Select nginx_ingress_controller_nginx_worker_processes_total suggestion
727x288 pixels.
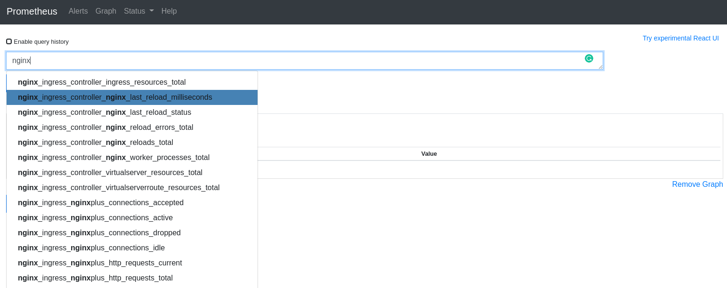[132, 158]
